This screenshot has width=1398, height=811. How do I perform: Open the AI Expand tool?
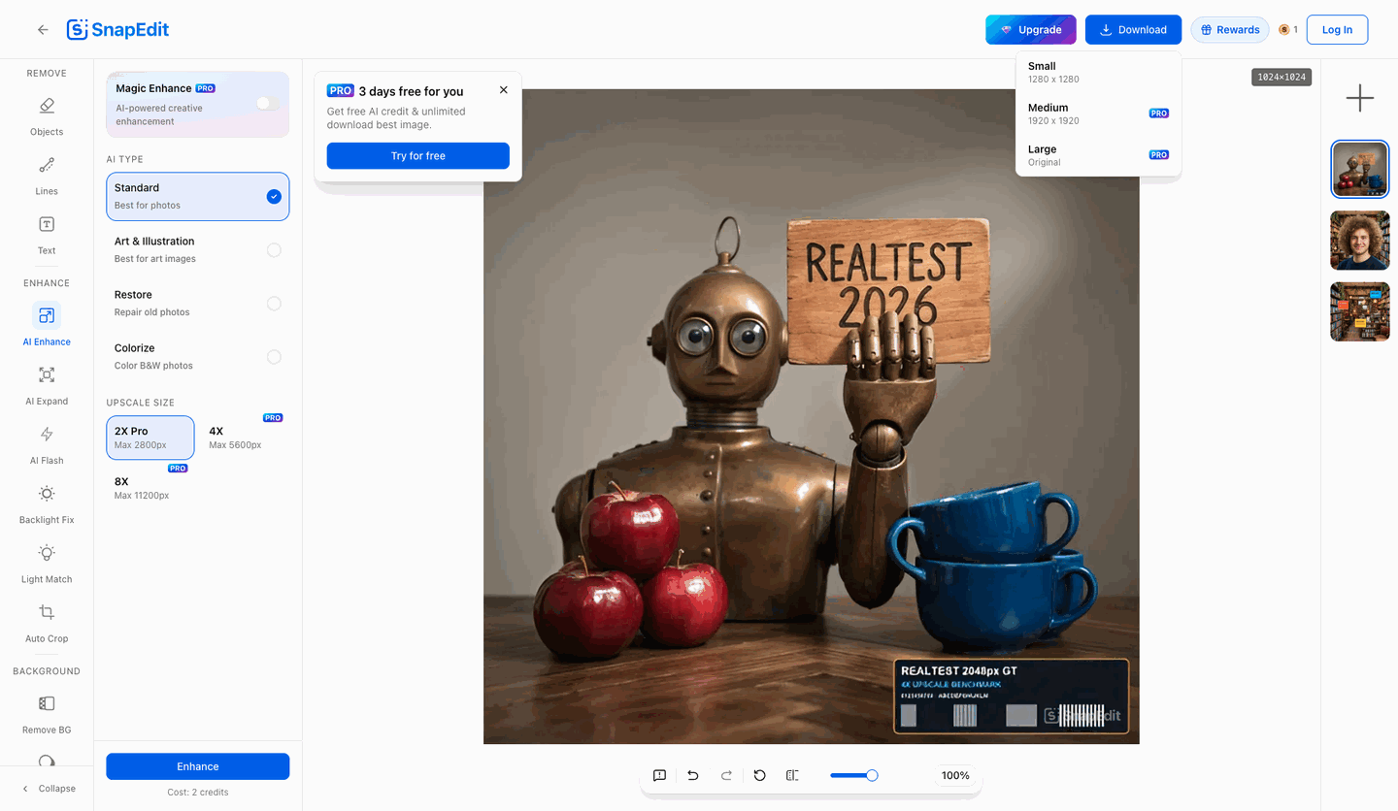tap(47, 385)
